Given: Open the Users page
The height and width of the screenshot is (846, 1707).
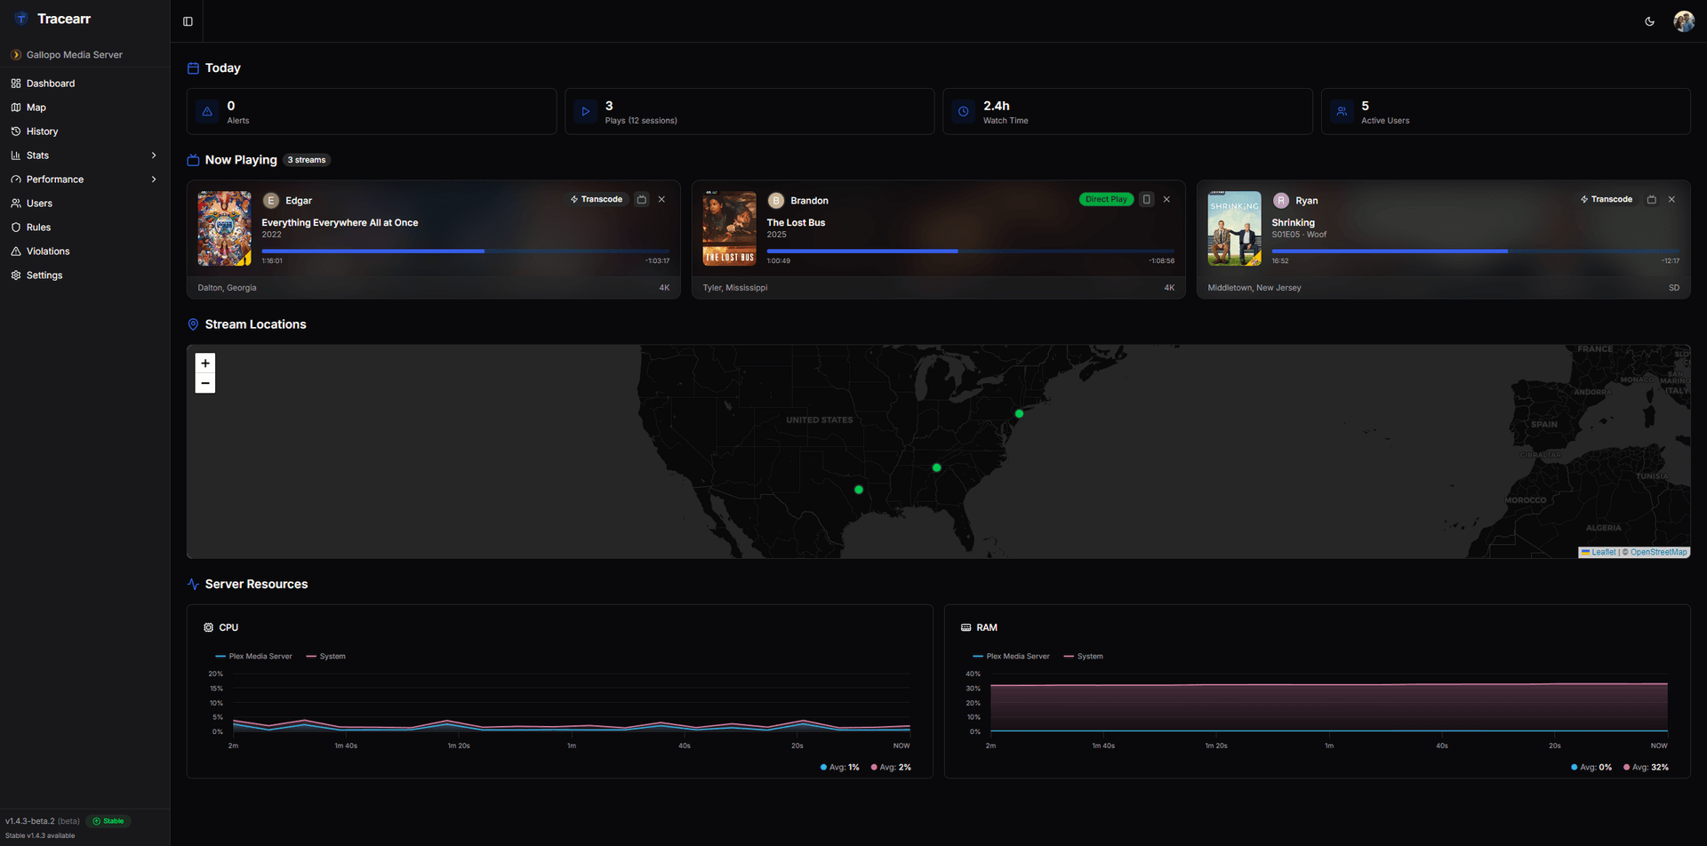Looking at the screenshot, I should pos(40,203).
